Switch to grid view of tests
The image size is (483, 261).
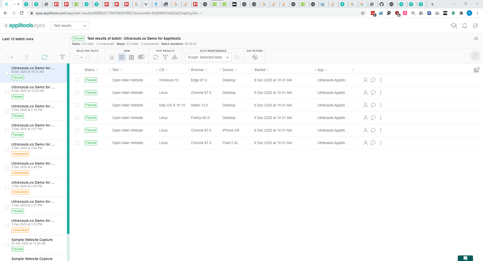[131, 57]
